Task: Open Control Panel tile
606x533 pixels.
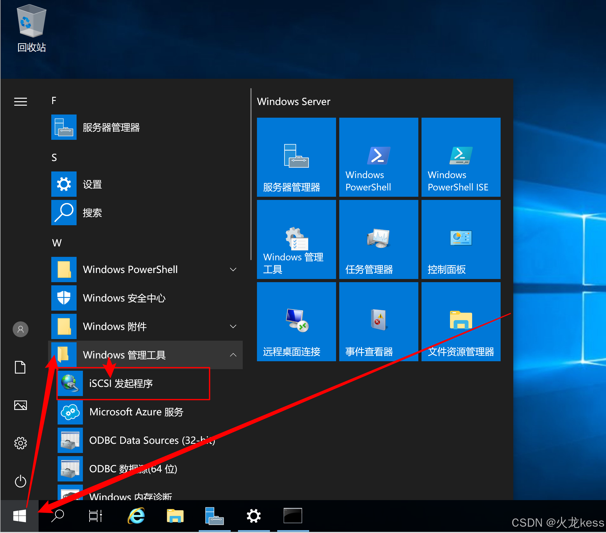Action: tap(461, 239)
